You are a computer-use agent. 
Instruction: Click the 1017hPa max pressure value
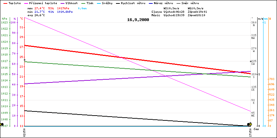tap(65, 8)
